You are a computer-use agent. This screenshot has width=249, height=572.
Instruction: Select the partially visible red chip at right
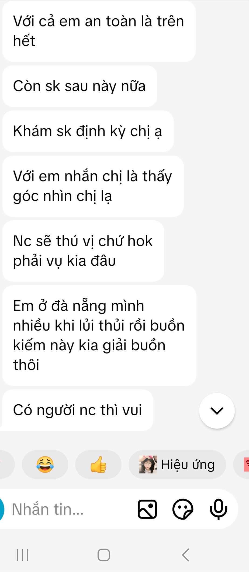click(241, 465)
